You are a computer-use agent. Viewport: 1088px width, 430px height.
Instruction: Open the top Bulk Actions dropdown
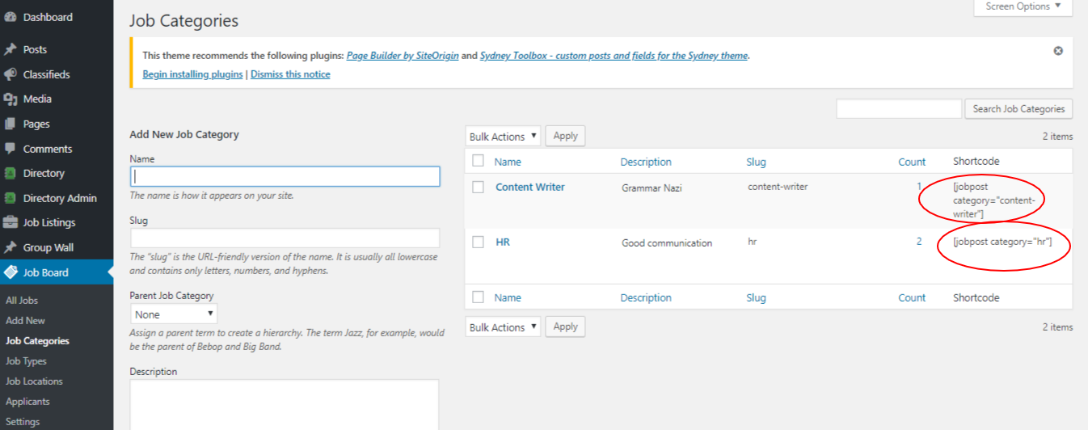(503, 137)
